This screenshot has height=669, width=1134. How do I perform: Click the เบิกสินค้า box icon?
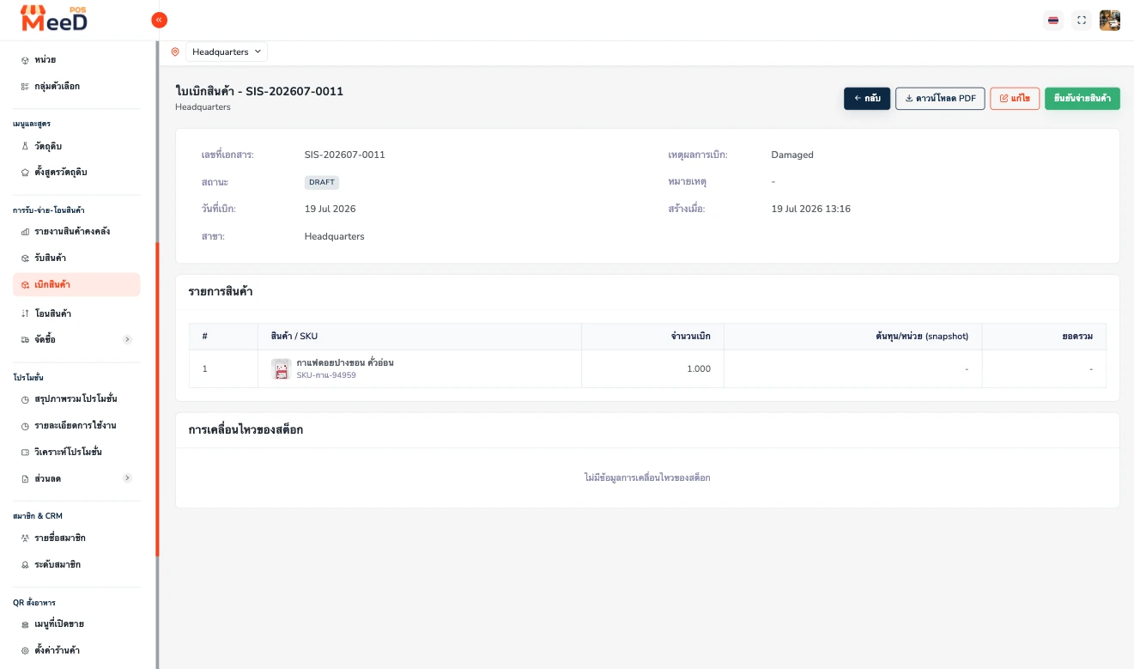[x=25, y=285]
